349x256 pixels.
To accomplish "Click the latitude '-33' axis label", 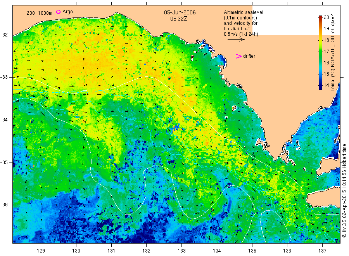I will (x=4, y=77).
